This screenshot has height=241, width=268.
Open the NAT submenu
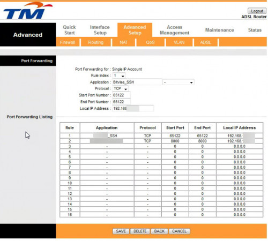pos(124,42)
